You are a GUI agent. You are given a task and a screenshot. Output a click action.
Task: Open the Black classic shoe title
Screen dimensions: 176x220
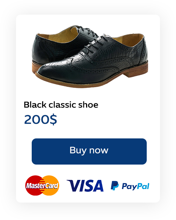(x=61, y=105)
